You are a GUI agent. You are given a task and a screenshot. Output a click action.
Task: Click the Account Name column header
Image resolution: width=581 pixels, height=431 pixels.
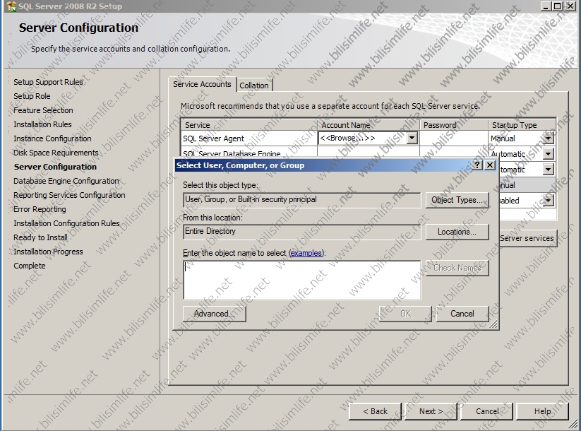point(369,125)
